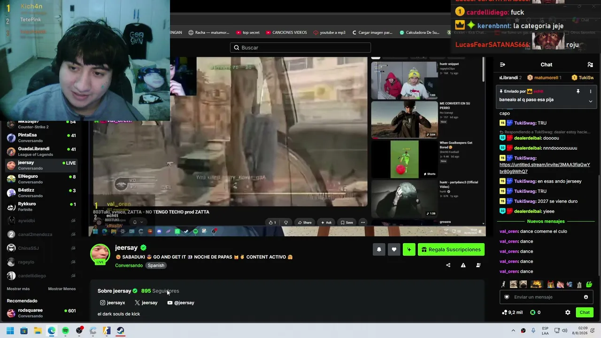Image resolution: width=601 pixels, height=338 pixels.
Task: Open the 'Conversando' category link
Action: pyautogui.click(x=129, y=266)
